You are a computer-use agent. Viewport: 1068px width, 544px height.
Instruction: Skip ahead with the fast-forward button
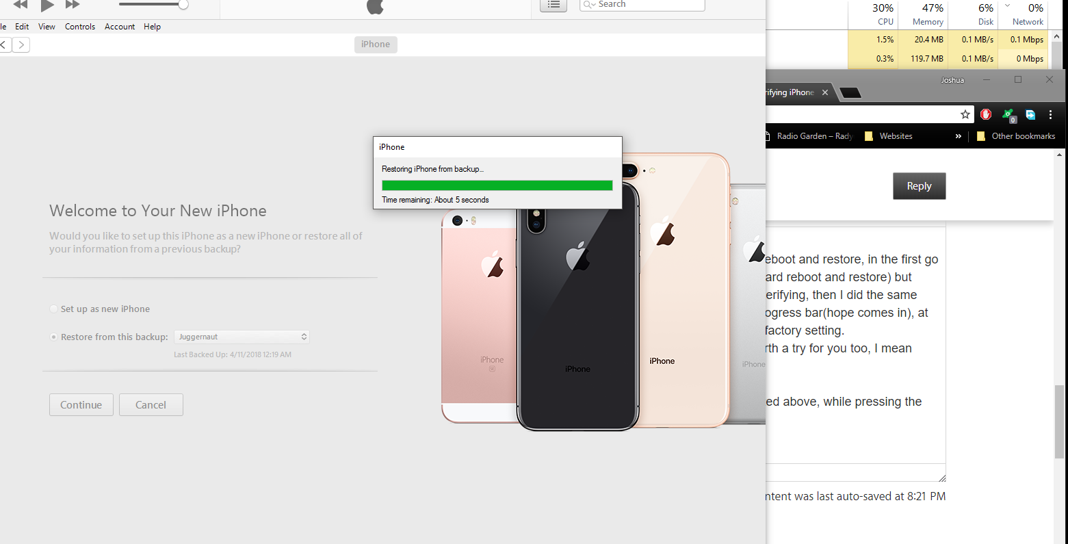pyautogui.click(x=73, y=4)
